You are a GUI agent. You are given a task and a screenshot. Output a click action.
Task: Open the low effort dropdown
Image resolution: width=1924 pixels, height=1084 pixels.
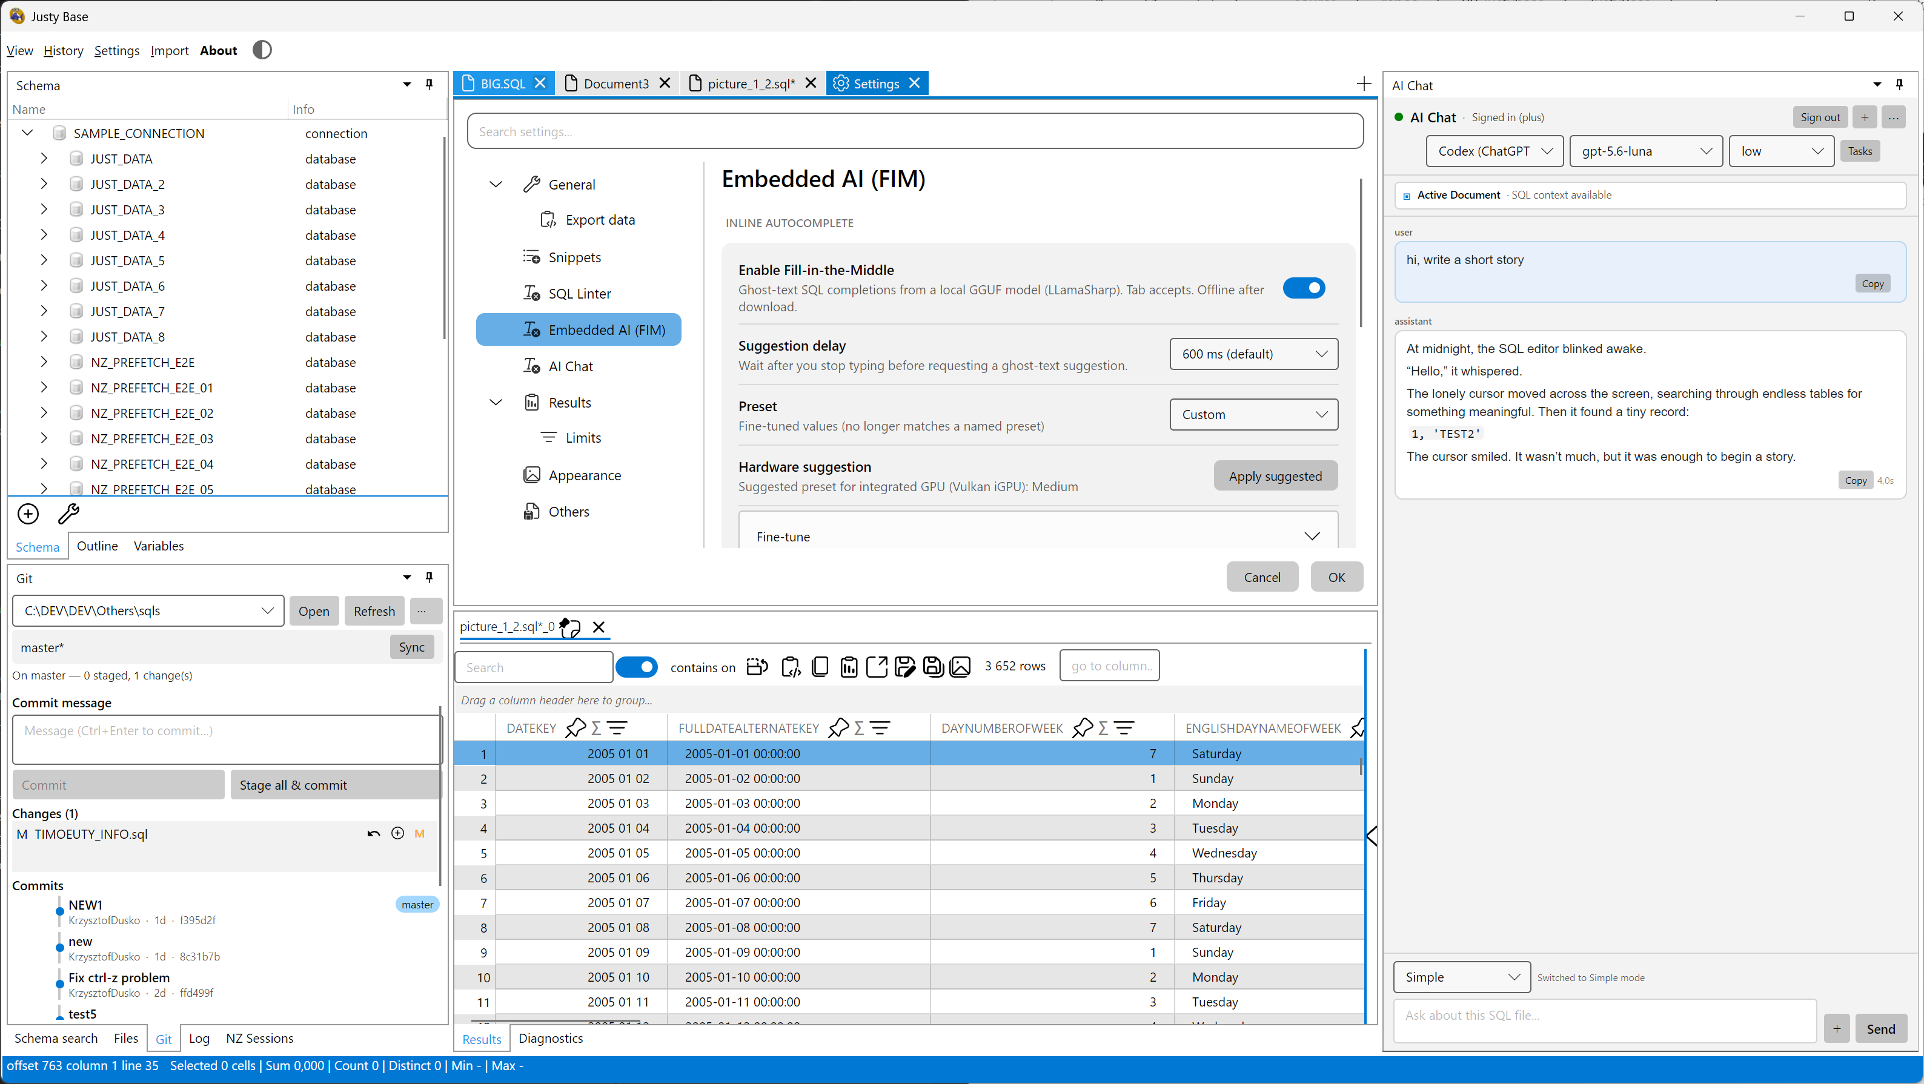[x=1782, y=151]
